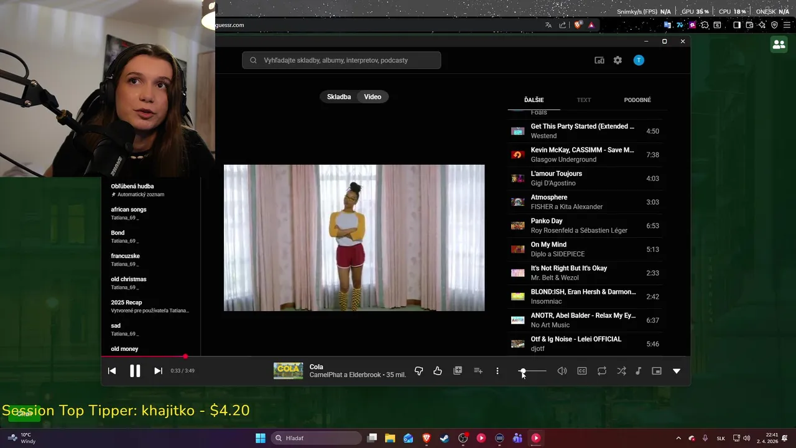Switch to Skladba (song) mode
Image resolution: width=796 pixels, height=448 pixels.
point(339,97)
